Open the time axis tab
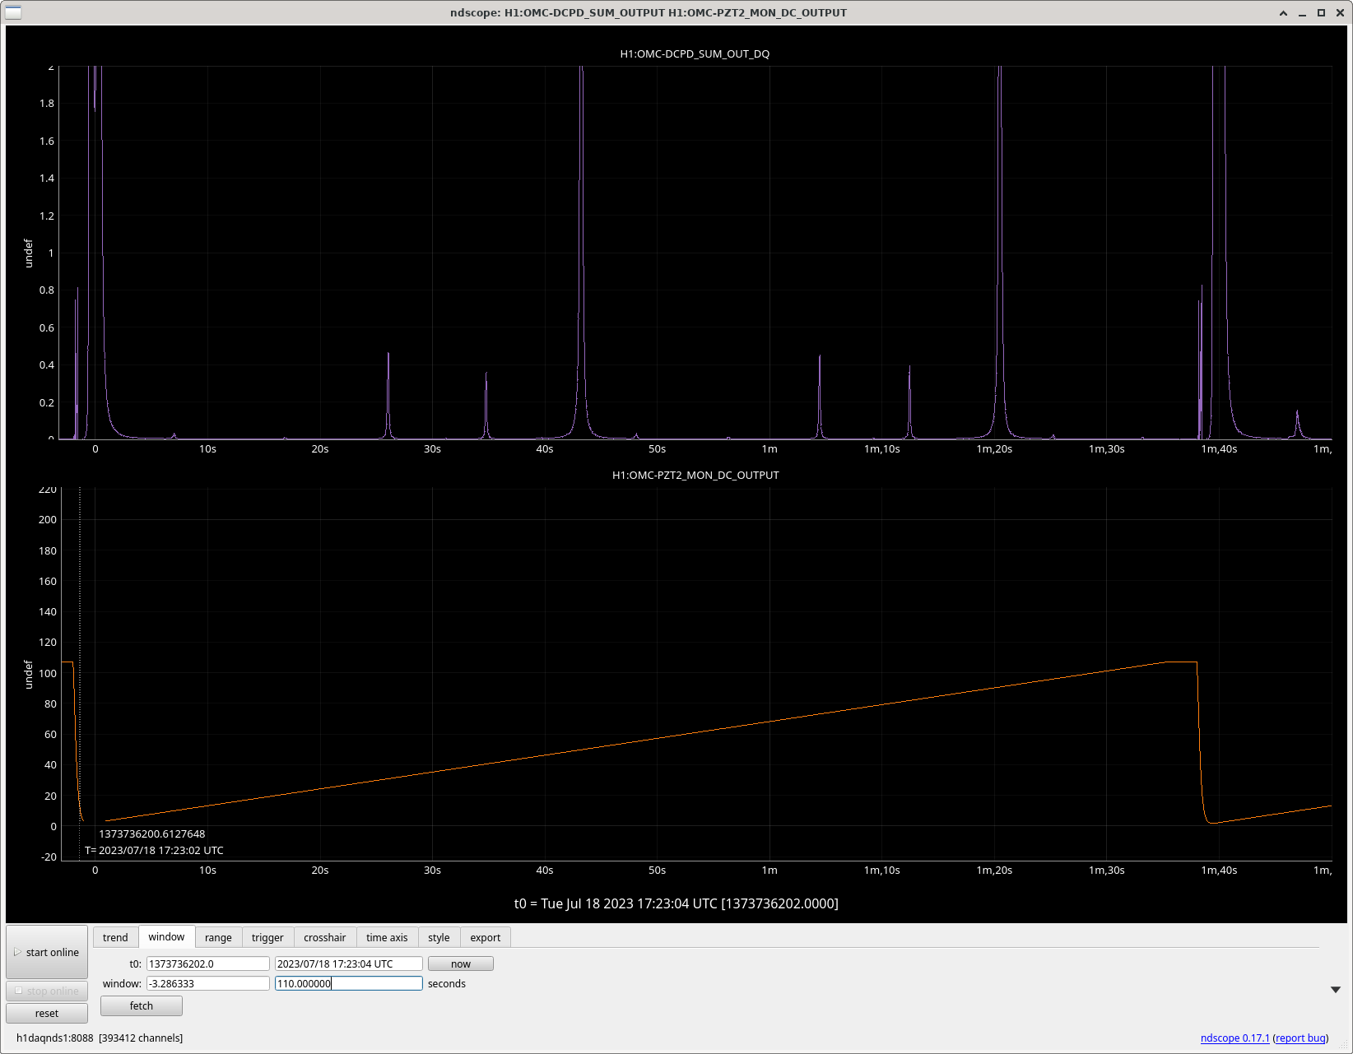 click(387, 937)
